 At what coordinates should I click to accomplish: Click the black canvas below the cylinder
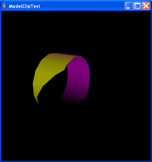[x=76, y=134]
